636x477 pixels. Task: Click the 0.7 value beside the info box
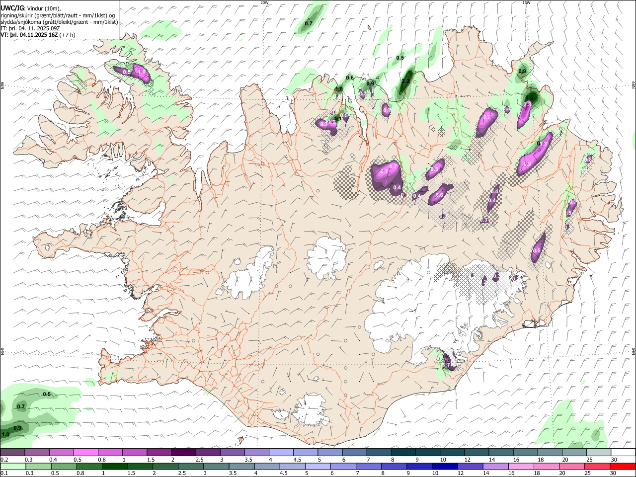pos(309,23)
